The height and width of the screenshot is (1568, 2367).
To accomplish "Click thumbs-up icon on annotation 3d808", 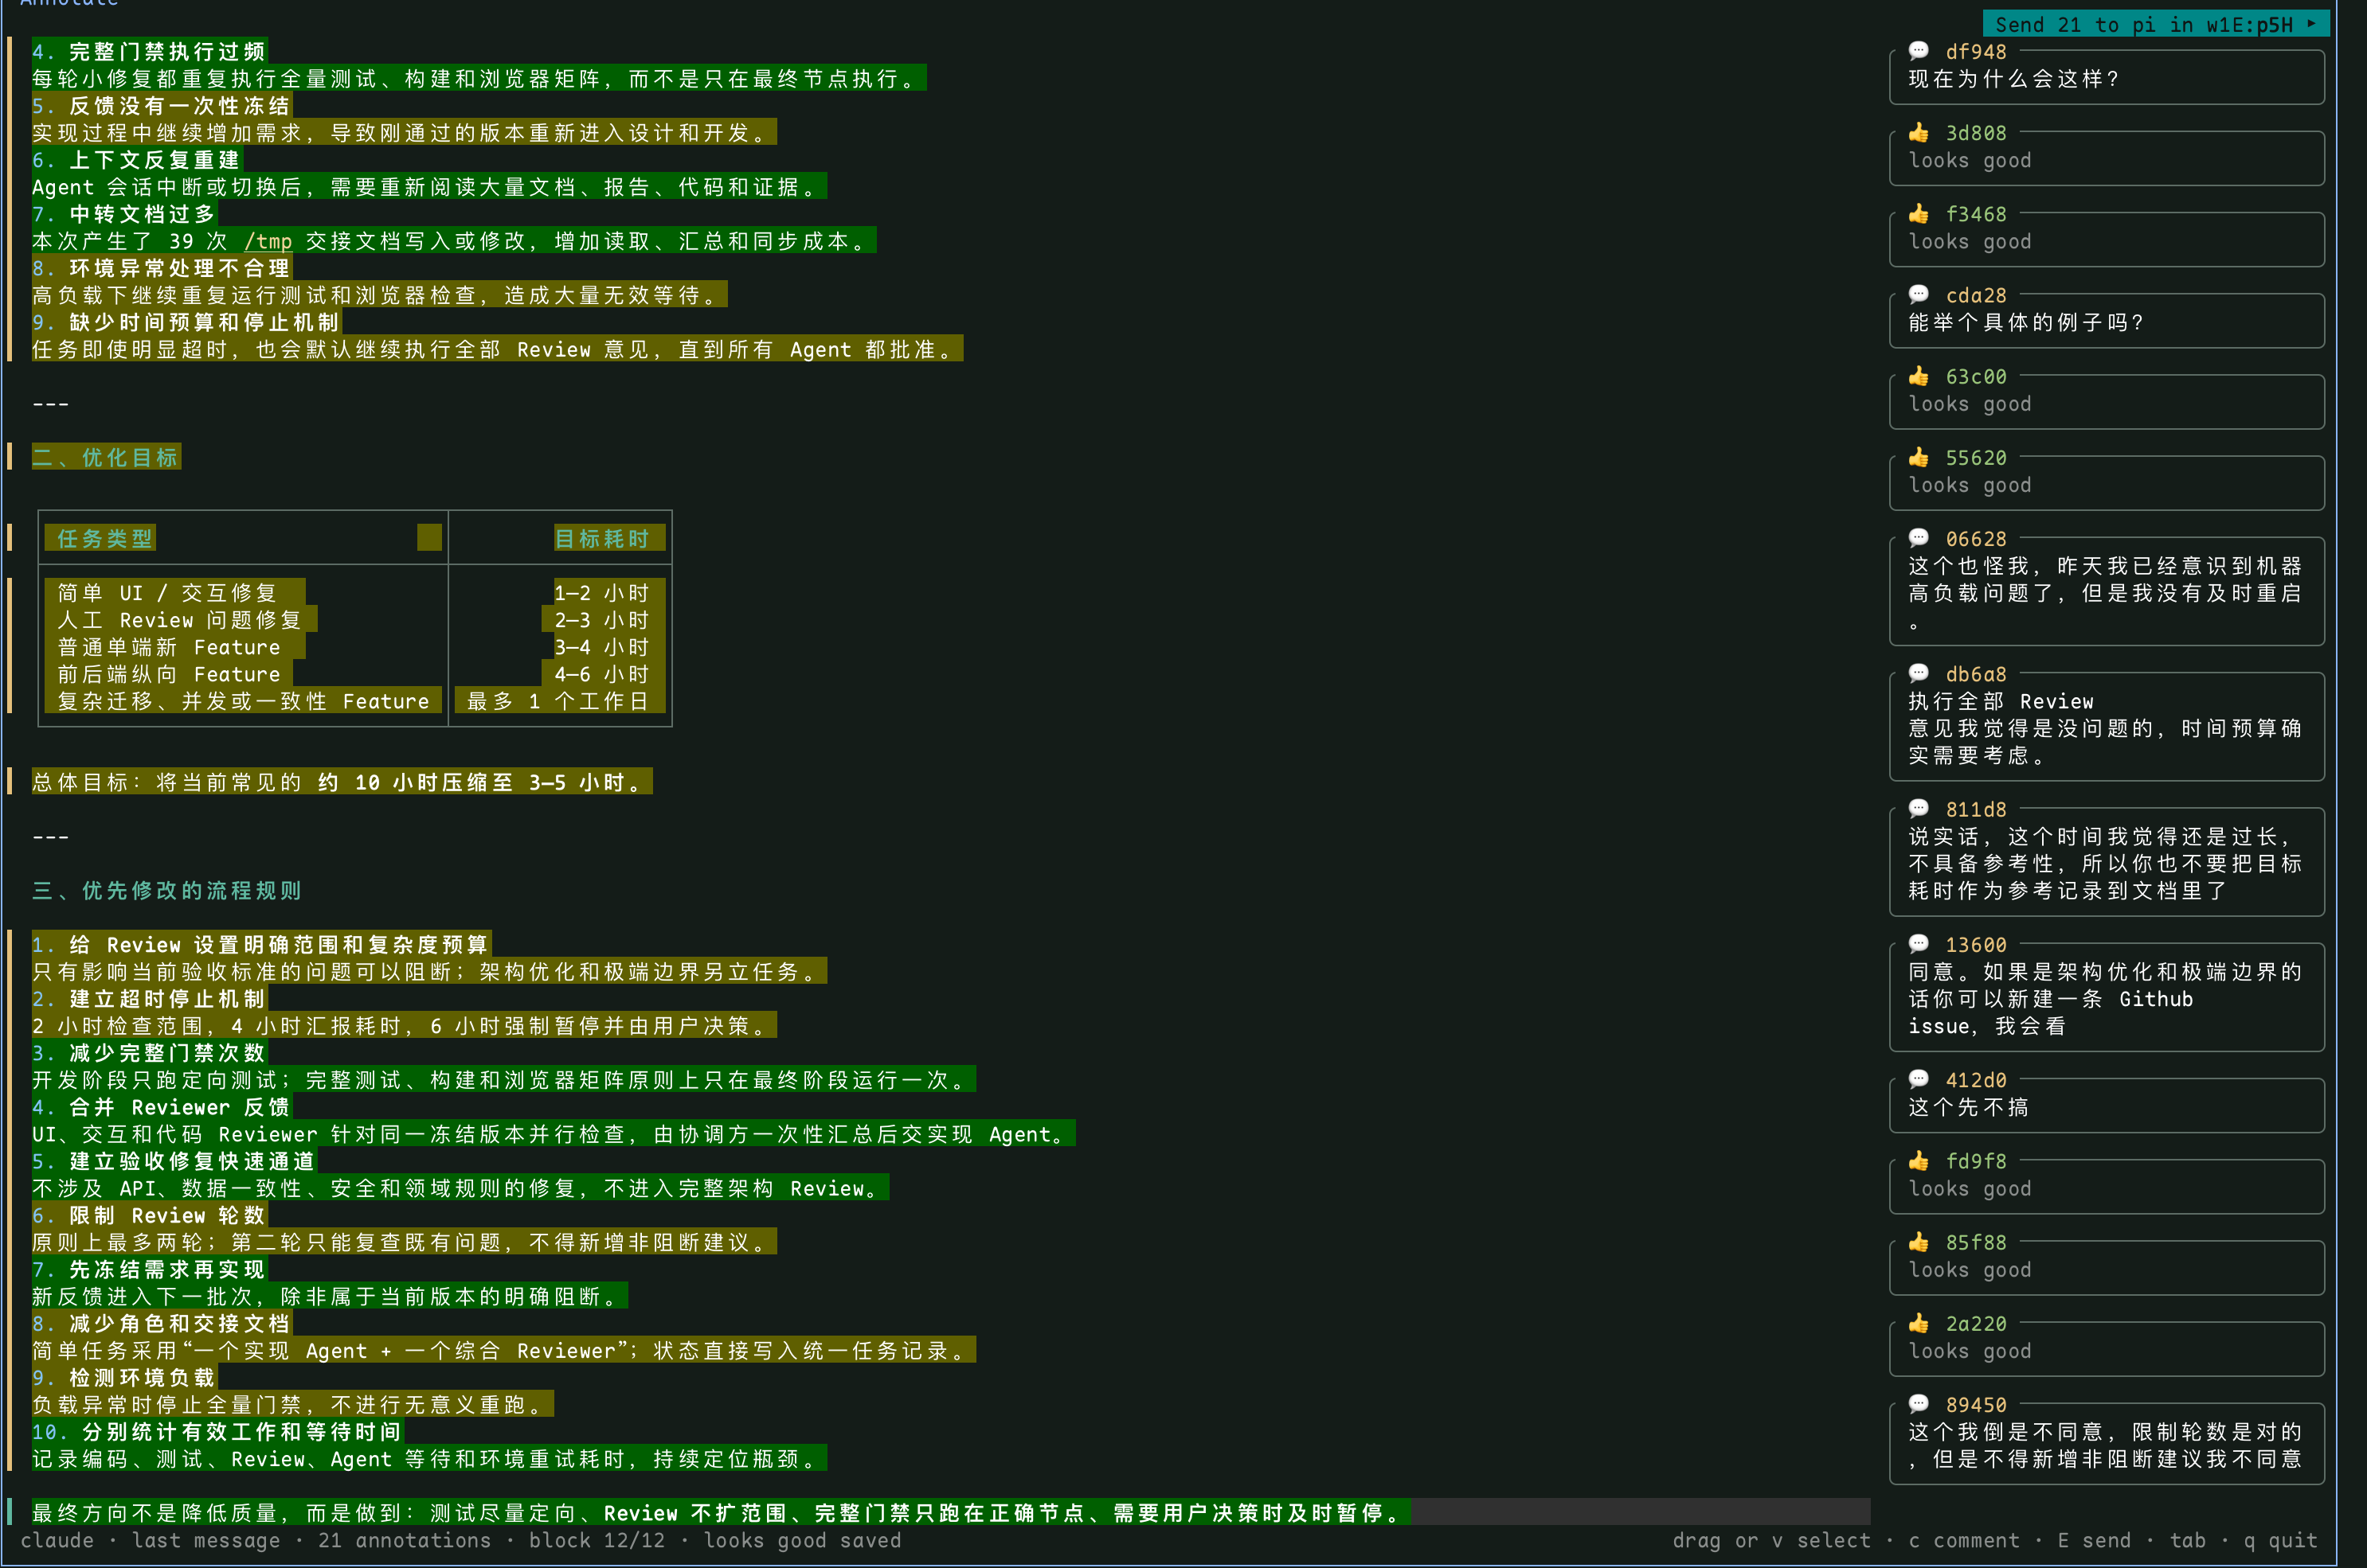I will [x=1918, y=132].
